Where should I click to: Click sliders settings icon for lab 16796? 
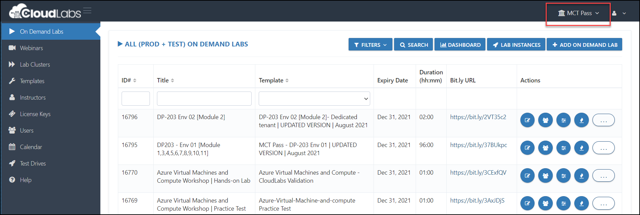tap(564, 120)
